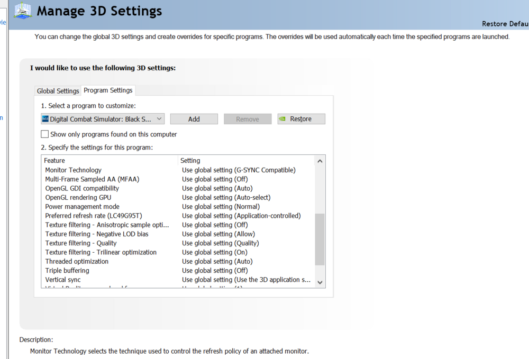529x359 pixels.
Task: Click the Restore Defaults link
Action: (505, 24)
